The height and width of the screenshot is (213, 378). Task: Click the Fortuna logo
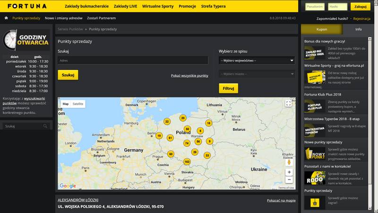(x=27, y=6)
